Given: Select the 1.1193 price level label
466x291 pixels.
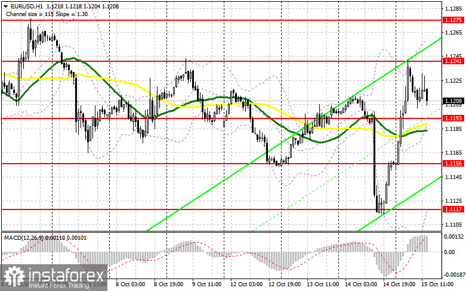Looking at the screenshot, I should point(453,118).
